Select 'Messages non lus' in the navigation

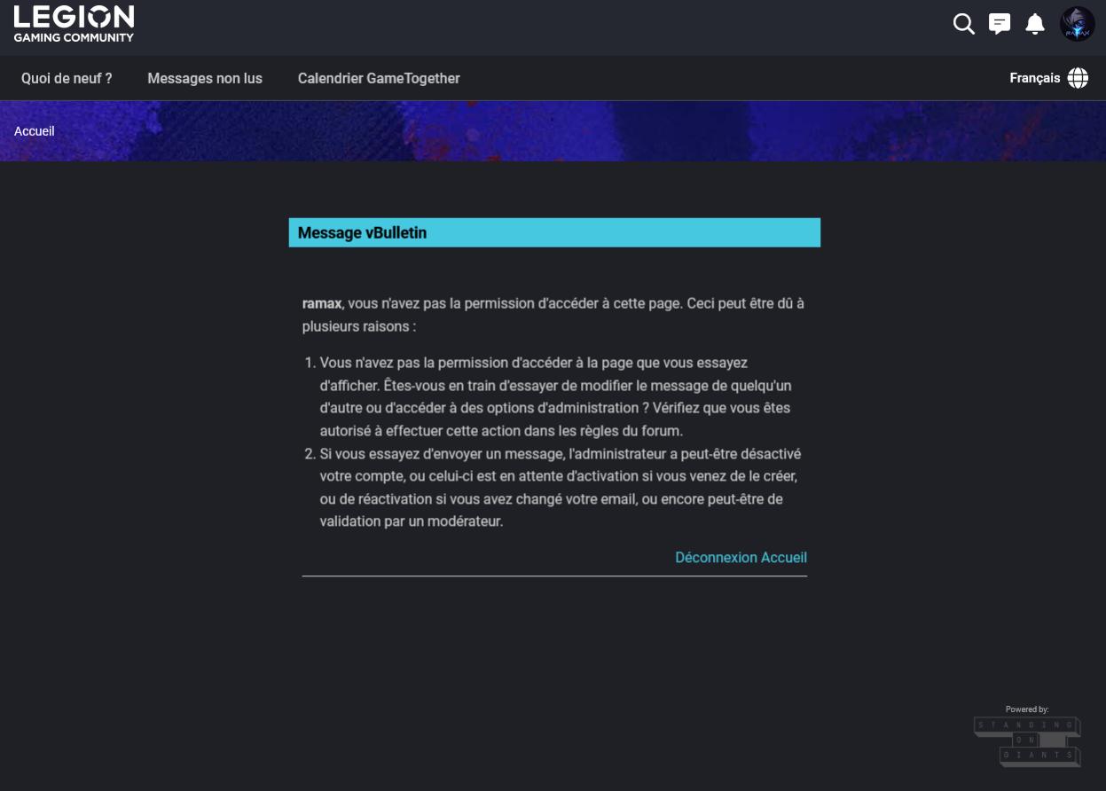point(205,78)
